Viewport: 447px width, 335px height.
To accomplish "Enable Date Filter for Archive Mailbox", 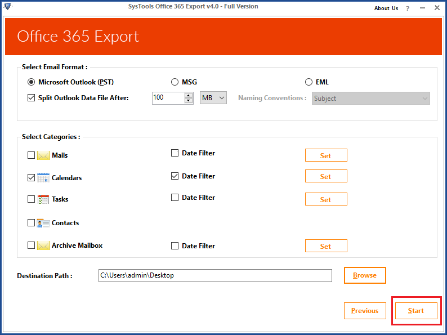I will tap(175, 246).
